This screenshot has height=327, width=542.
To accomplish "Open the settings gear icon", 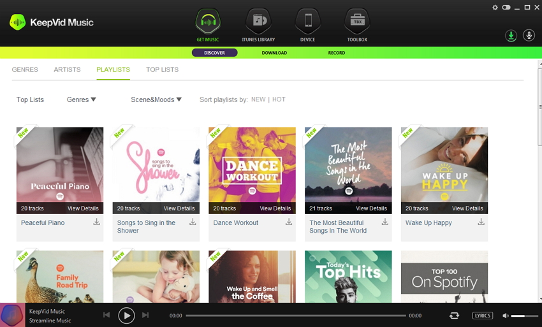I will 495,8.
